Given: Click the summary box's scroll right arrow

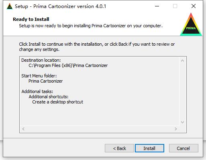Looking at the screenshot, I should [x=176, y=129].
